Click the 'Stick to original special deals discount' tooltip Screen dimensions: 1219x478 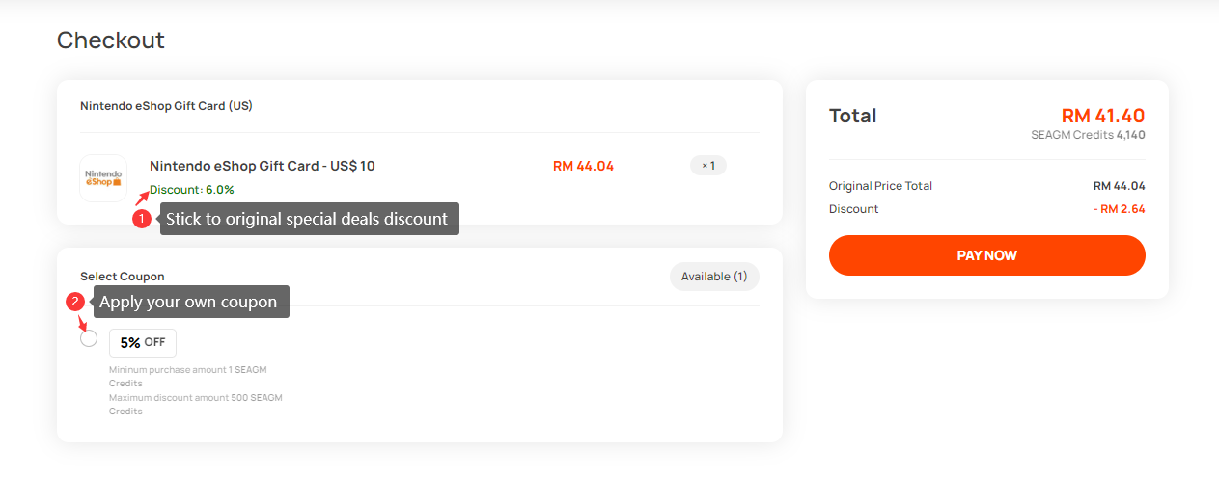(x=307, y=219)
